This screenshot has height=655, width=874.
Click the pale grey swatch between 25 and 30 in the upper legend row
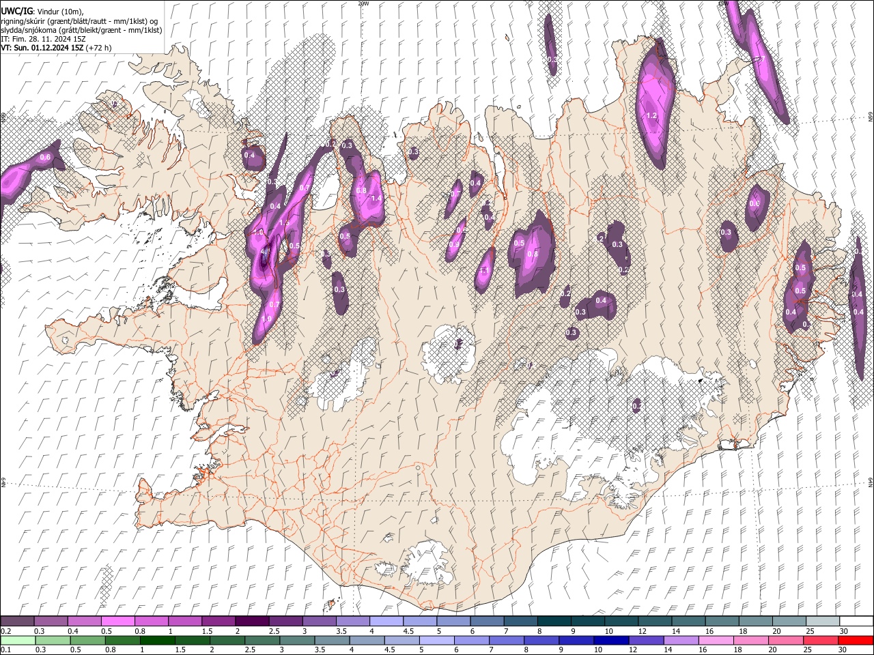pyautogui.click(x=822, y=622)
